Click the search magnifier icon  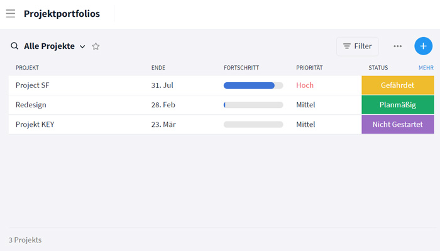coord(14,46)
